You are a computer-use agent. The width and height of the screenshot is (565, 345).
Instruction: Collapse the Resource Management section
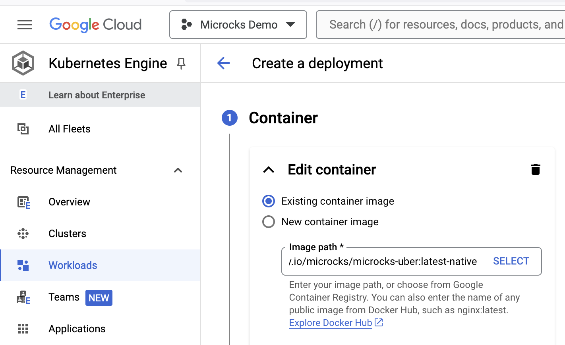(x=178, y=170)
